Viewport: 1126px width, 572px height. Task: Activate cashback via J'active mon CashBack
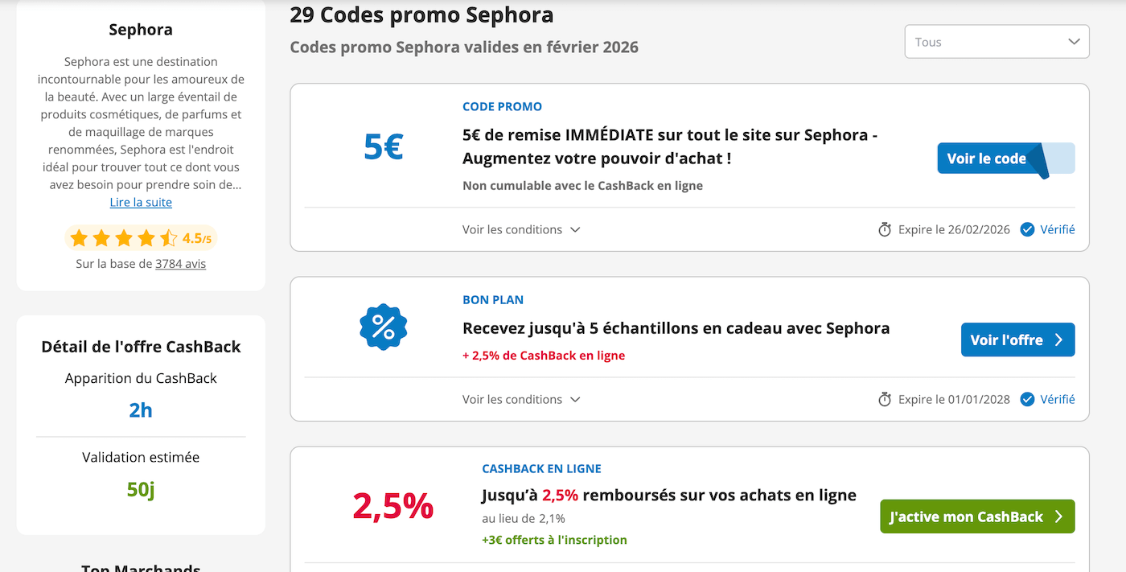coord(976,516)
